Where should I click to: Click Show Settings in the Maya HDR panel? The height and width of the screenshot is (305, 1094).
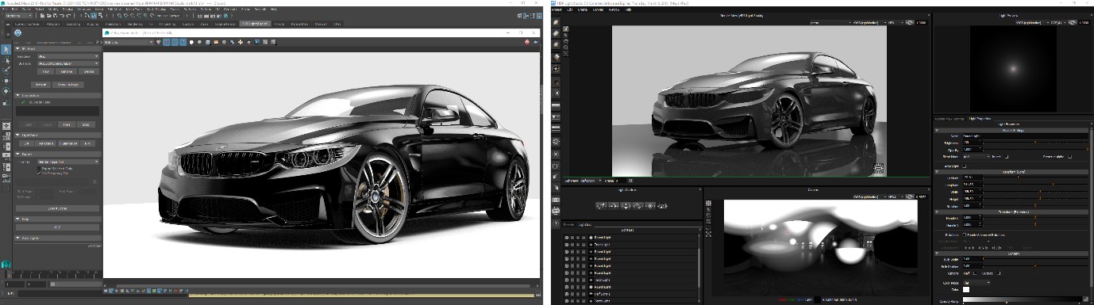pos(68,84)
